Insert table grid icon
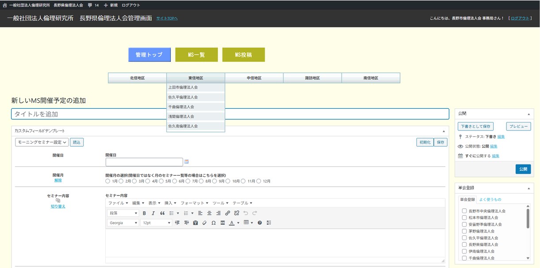The image size is (540, 268). point(246,223)
